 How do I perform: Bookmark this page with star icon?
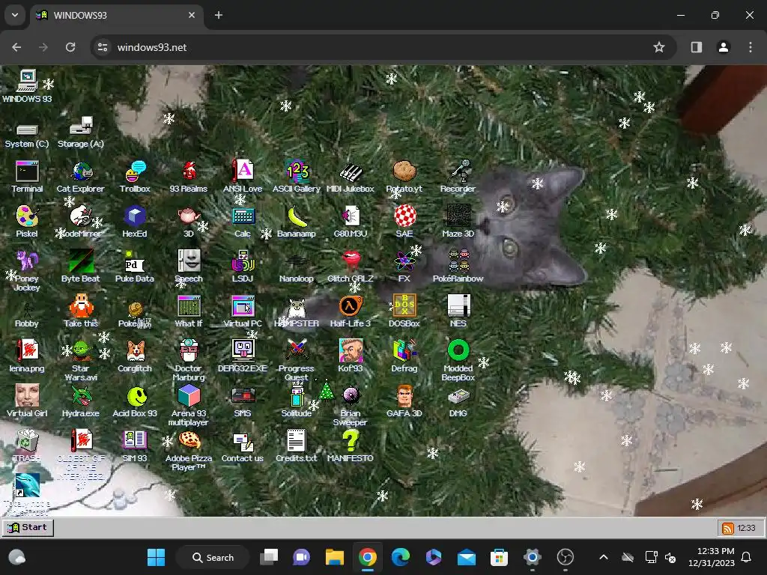pyautogui.click(x=659, y=47)
